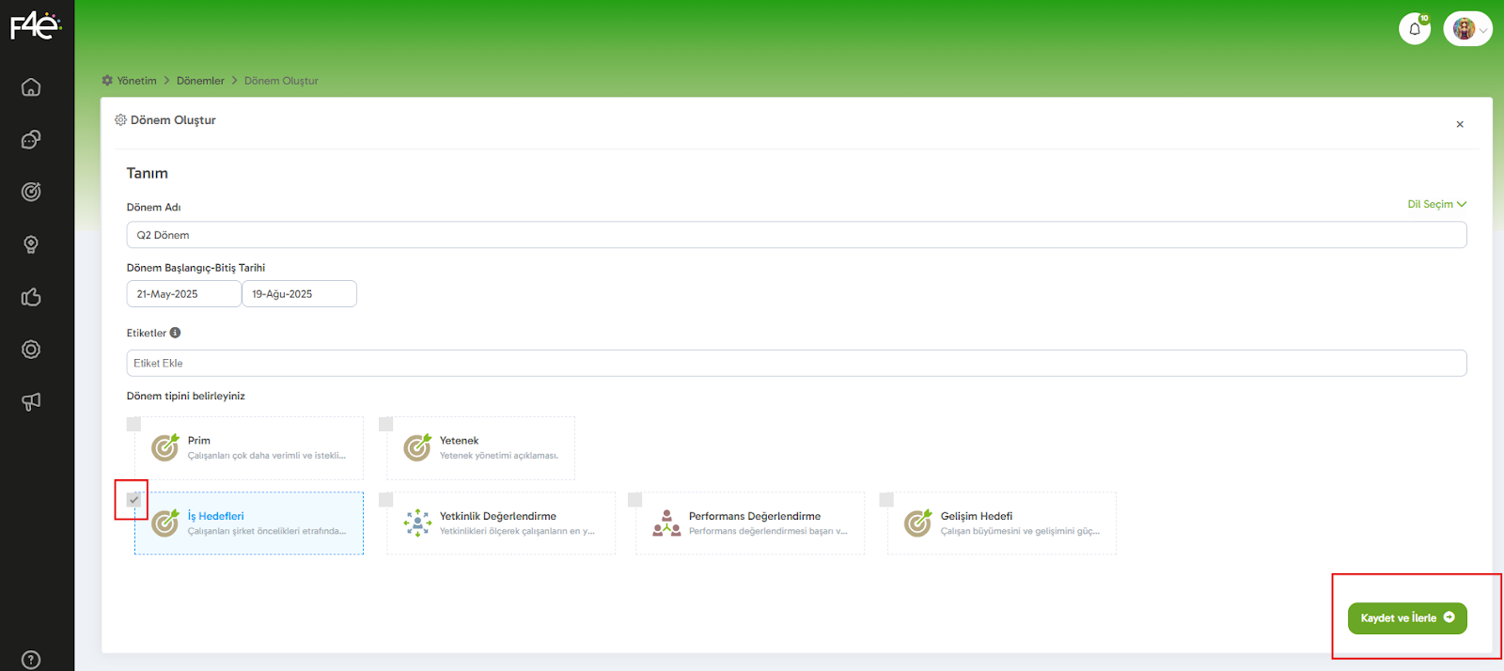Open the user profile avatar dropdown
Viewport: 1504px width, 671px height.
1467,29
